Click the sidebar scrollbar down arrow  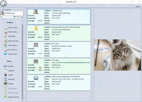[22, 101]
